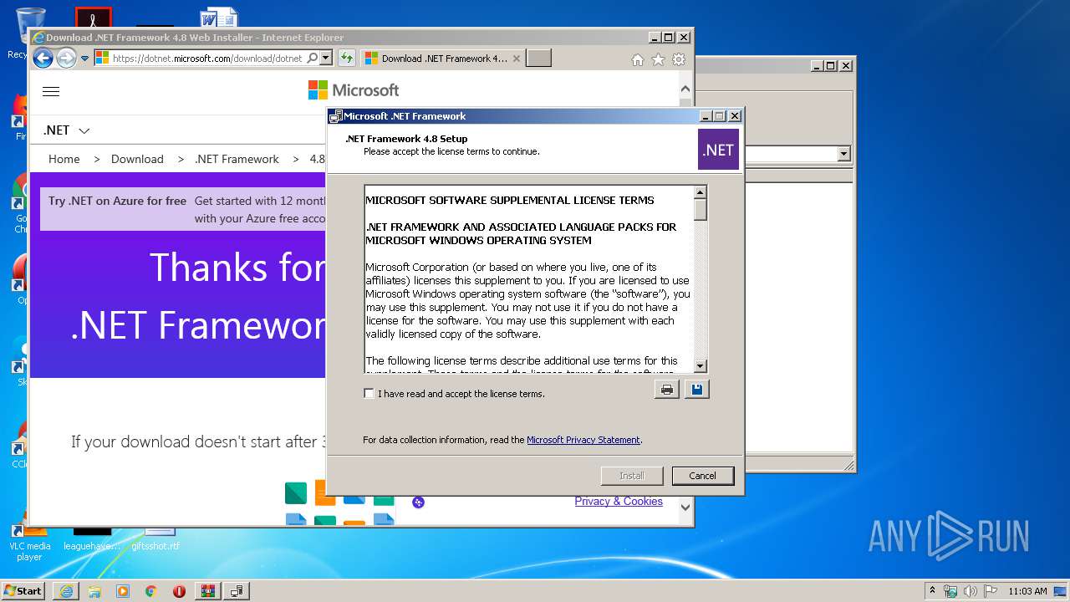Click the Microsoft logo on web page
The height and width of the screenshot is (602, 1070).
click(354, 90)
